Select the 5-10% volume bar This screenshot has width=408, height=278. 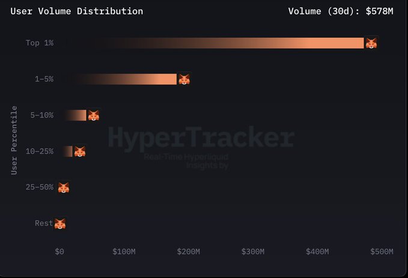[x=73, y=115]
